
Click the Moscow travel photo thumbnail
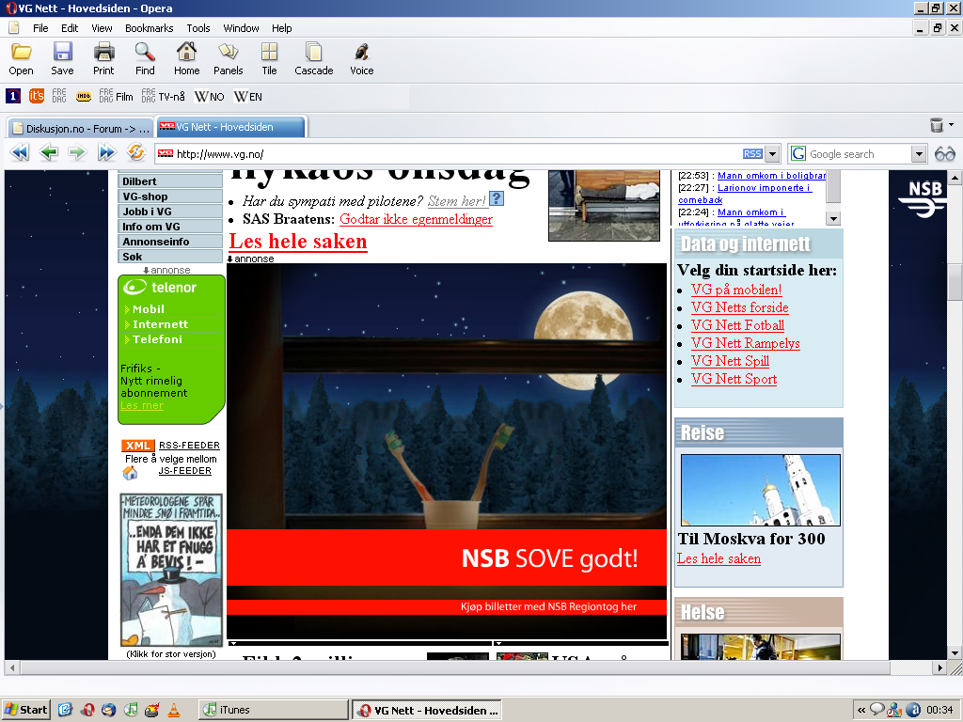click(760, 490)
